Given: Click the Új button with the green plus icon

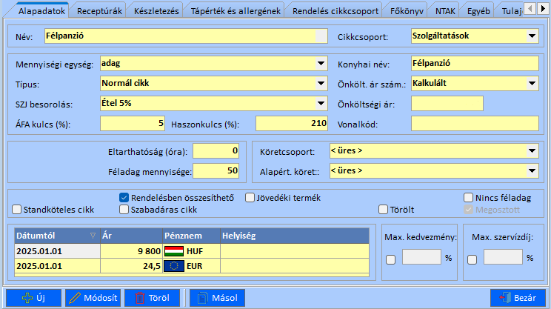Looking at the screenshot, I should point(34,298).
